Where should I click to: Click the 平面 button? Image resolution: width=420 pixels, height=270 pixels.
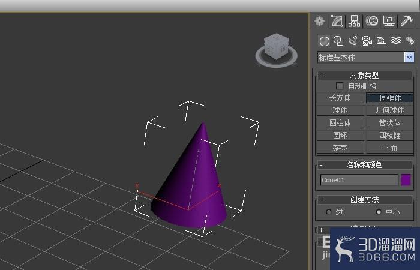[x=390, y=148]
